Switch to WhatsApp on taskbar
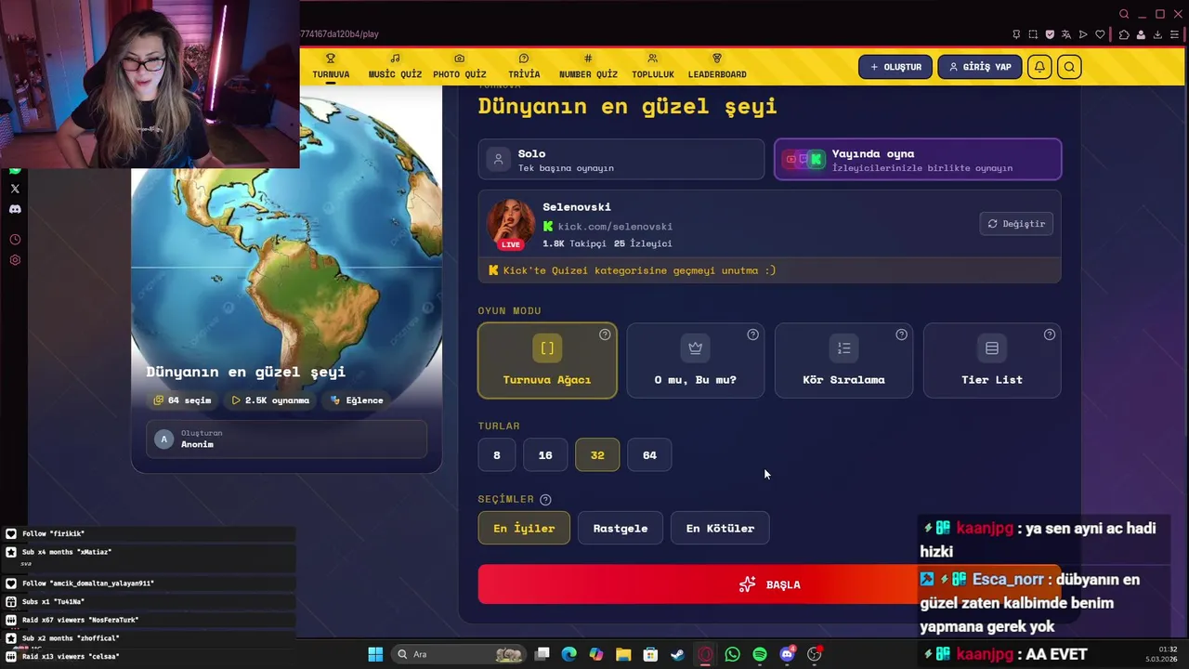This screenshot has height=669, width=1189. (x=732, y=654)
